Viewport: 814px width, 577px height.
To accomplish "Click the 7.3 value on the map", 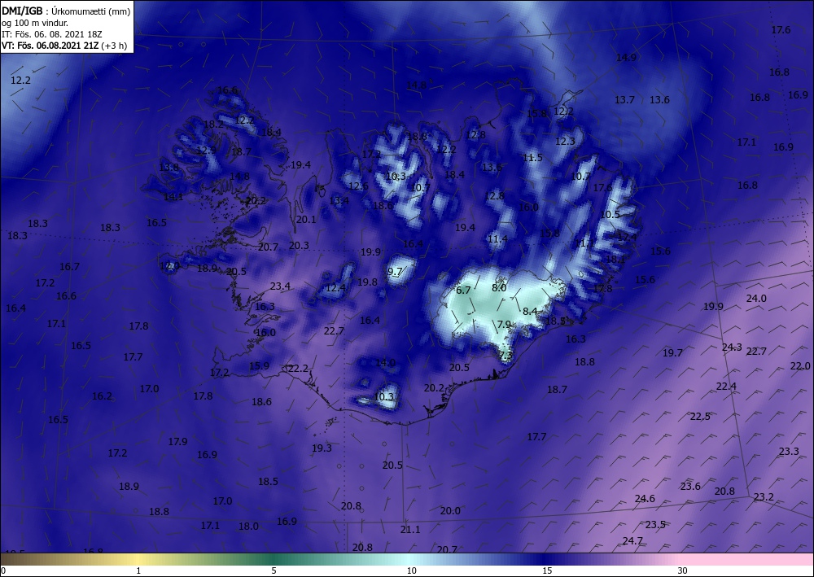I will [505, 356].
